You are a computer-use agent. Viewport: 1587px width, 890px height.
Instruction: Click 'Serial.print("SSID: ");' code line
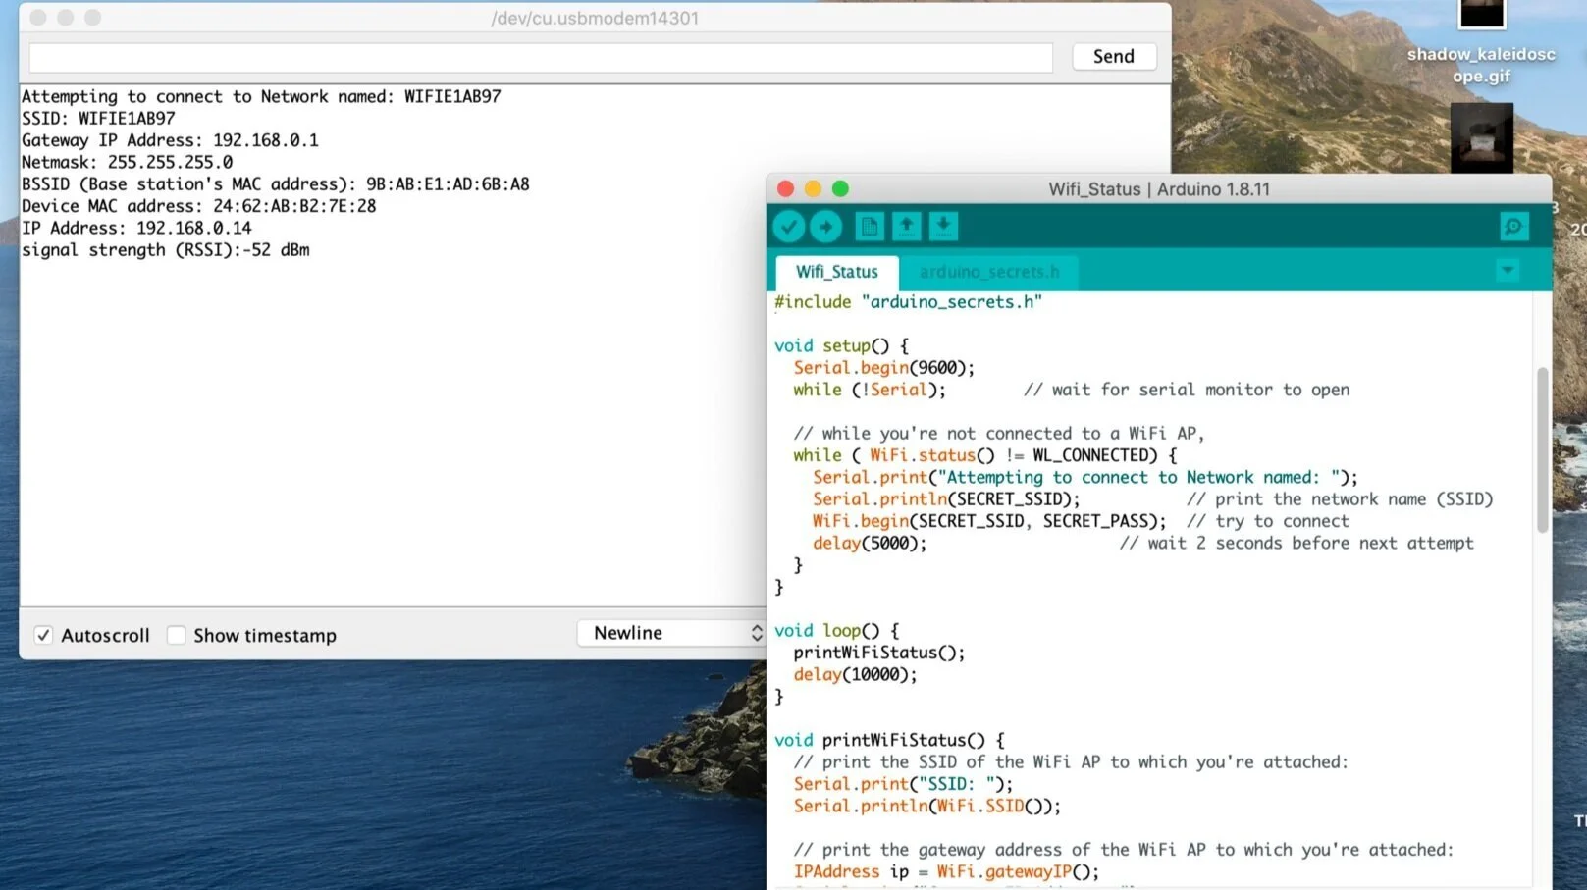point(903,784)
